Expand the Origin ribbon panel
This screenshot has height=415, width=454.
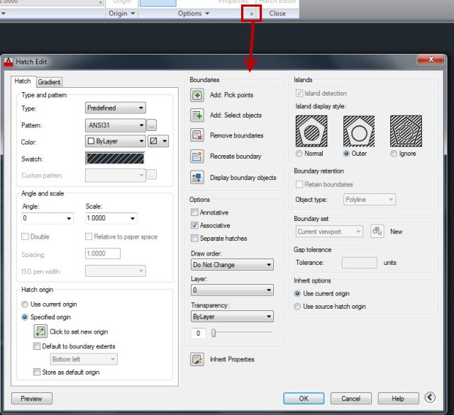tap(121, 13)
